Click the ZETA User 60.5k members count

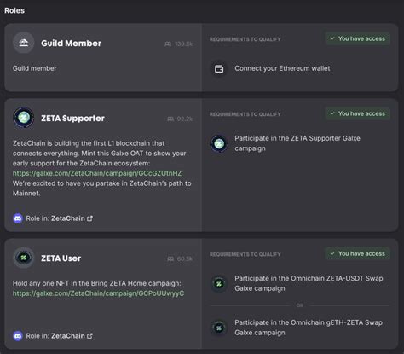click(180, 258)
